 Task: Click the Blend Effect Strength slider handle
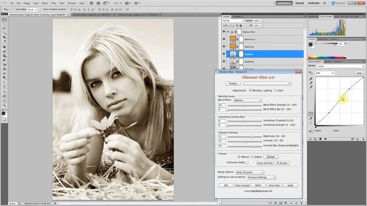245,106
